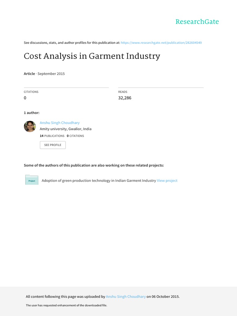Open the researchgate.net publication URL link
Viewport: 237px width, 316px height.
point(161,43)
